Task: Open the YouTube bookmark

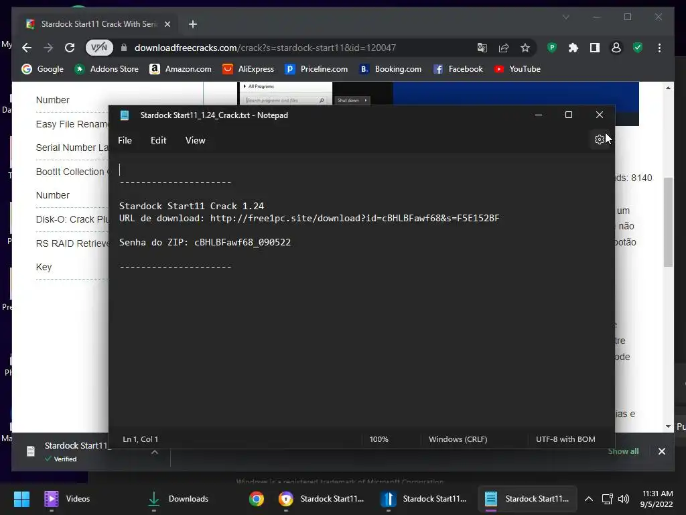Action: click(517, 69)
